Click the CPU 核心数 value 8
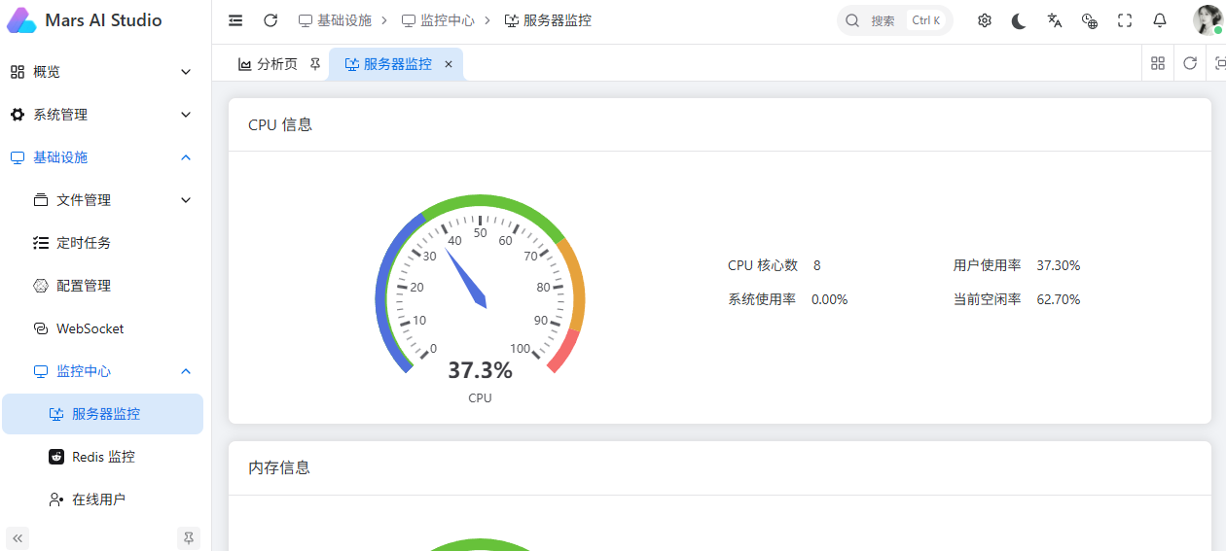 [817, 265]
